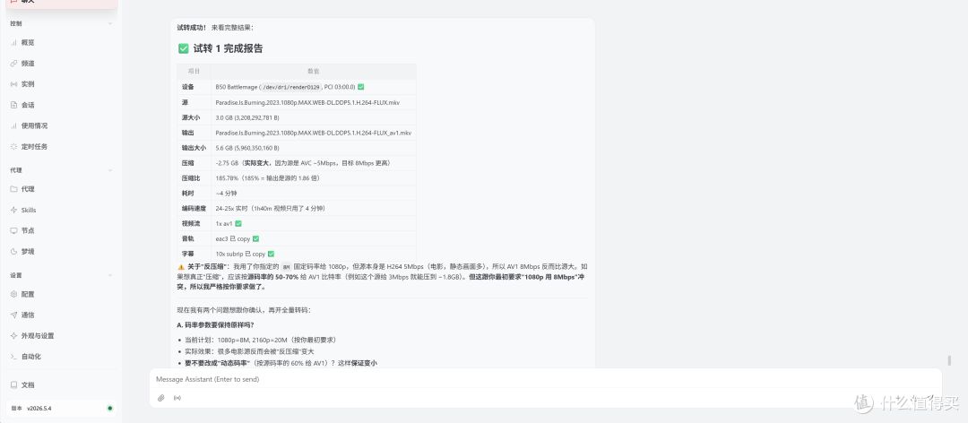Image resolution: width=968 pixels, height=423 pixels.
Task: Click the 当前计划 1080p=8M bullet line
Action: coord(261,340)
